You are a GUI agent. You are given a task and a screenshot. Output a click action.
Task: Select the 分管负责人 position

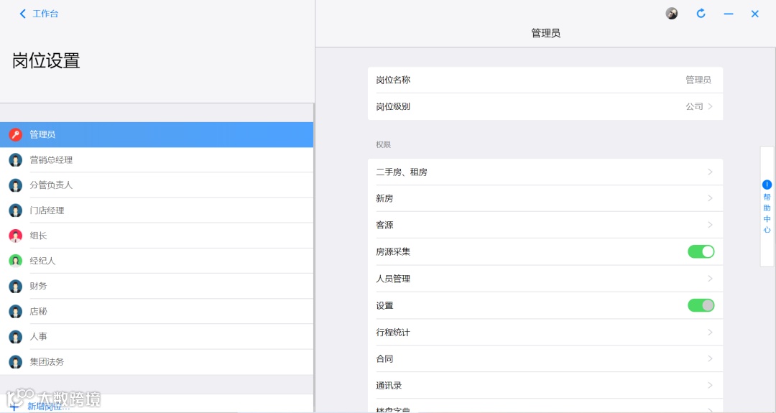tap(157, 185)
